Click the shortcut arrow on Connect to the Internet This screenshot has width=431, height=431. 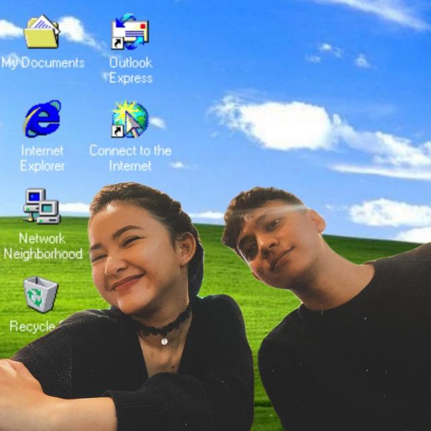(118, 131)
